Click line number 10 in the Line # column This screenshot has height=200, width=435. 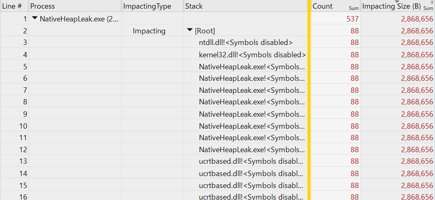coord(23,126)
